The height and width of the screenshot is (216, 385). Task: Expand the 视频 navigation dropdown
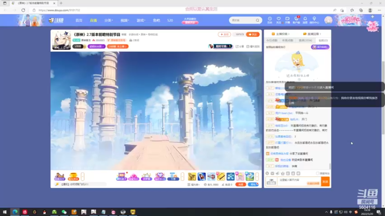click(x=125, y=20)
